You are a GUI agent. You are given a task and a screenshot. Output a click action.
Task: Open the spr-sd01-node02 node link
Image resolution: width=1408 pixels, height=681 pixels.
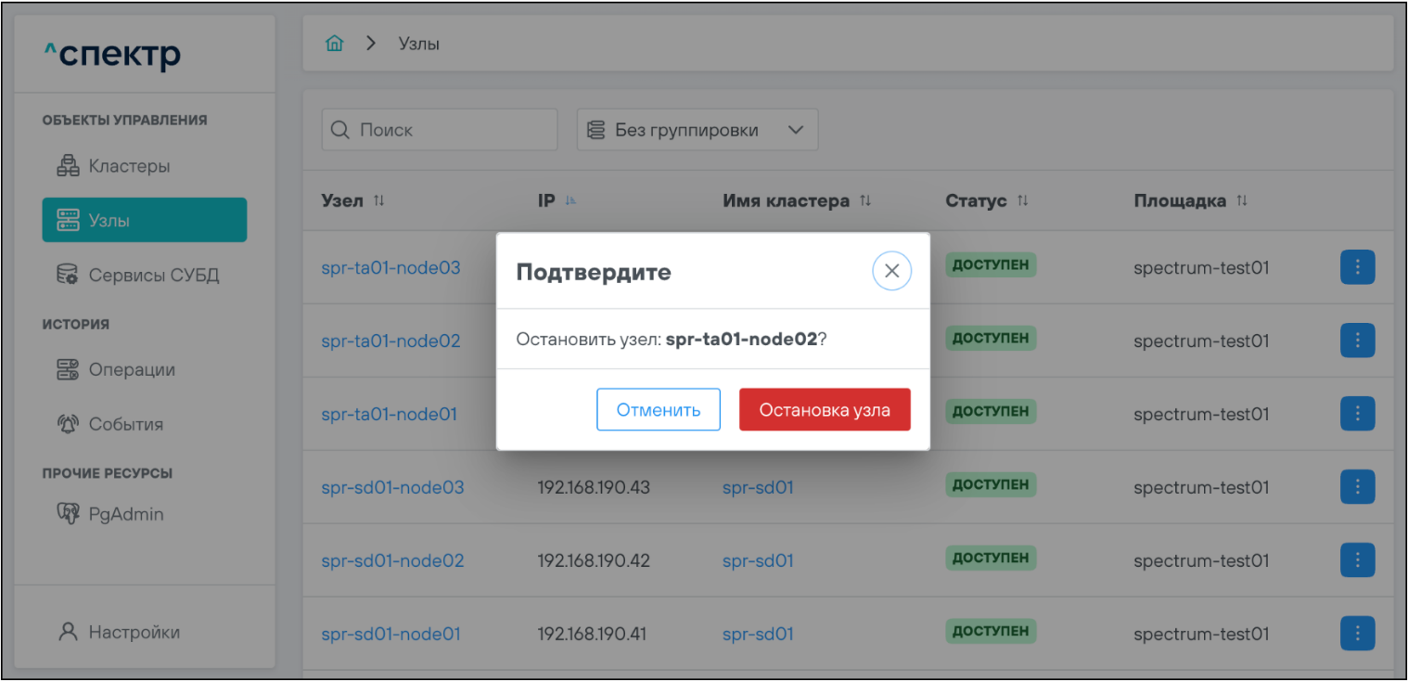tap(392, 560)
